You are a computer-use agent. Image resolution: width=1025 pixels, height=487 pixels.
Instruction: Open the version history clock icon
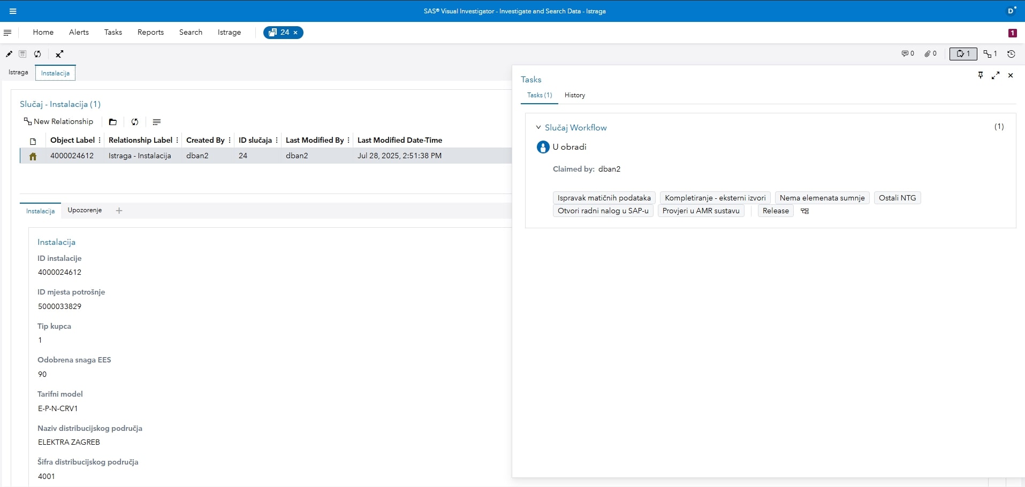1011,54
